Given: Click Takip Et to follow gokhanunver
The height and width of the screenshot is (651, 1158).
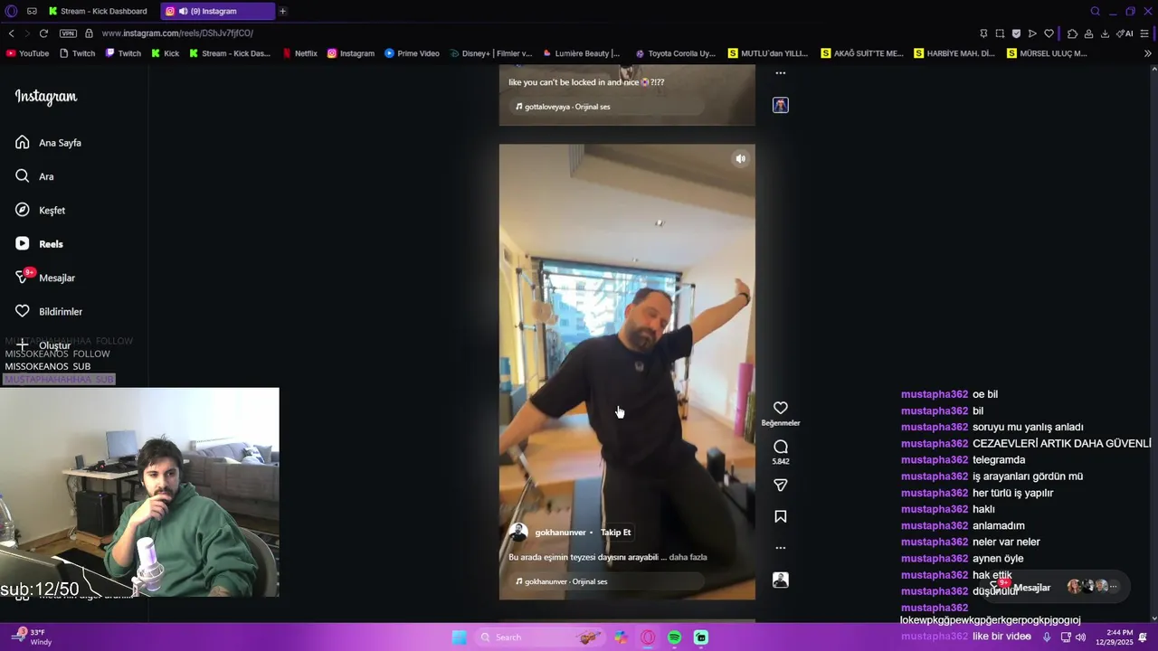Looking at the screenshot, I should [615, 533].
